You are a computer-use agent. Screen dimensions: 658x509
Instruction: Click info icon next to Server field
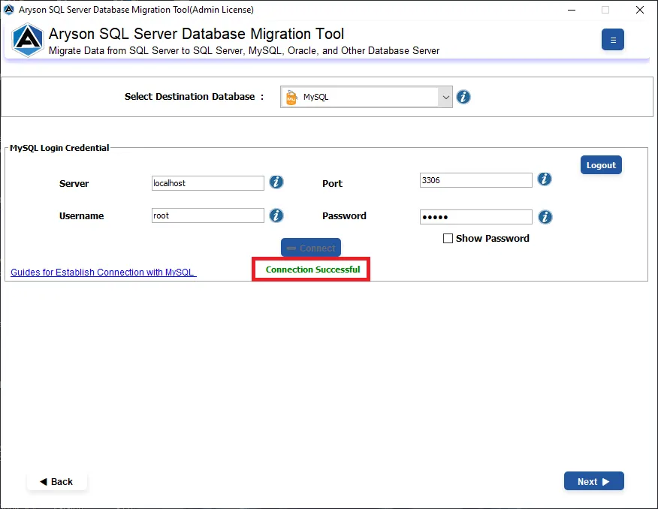click(276, 182)
